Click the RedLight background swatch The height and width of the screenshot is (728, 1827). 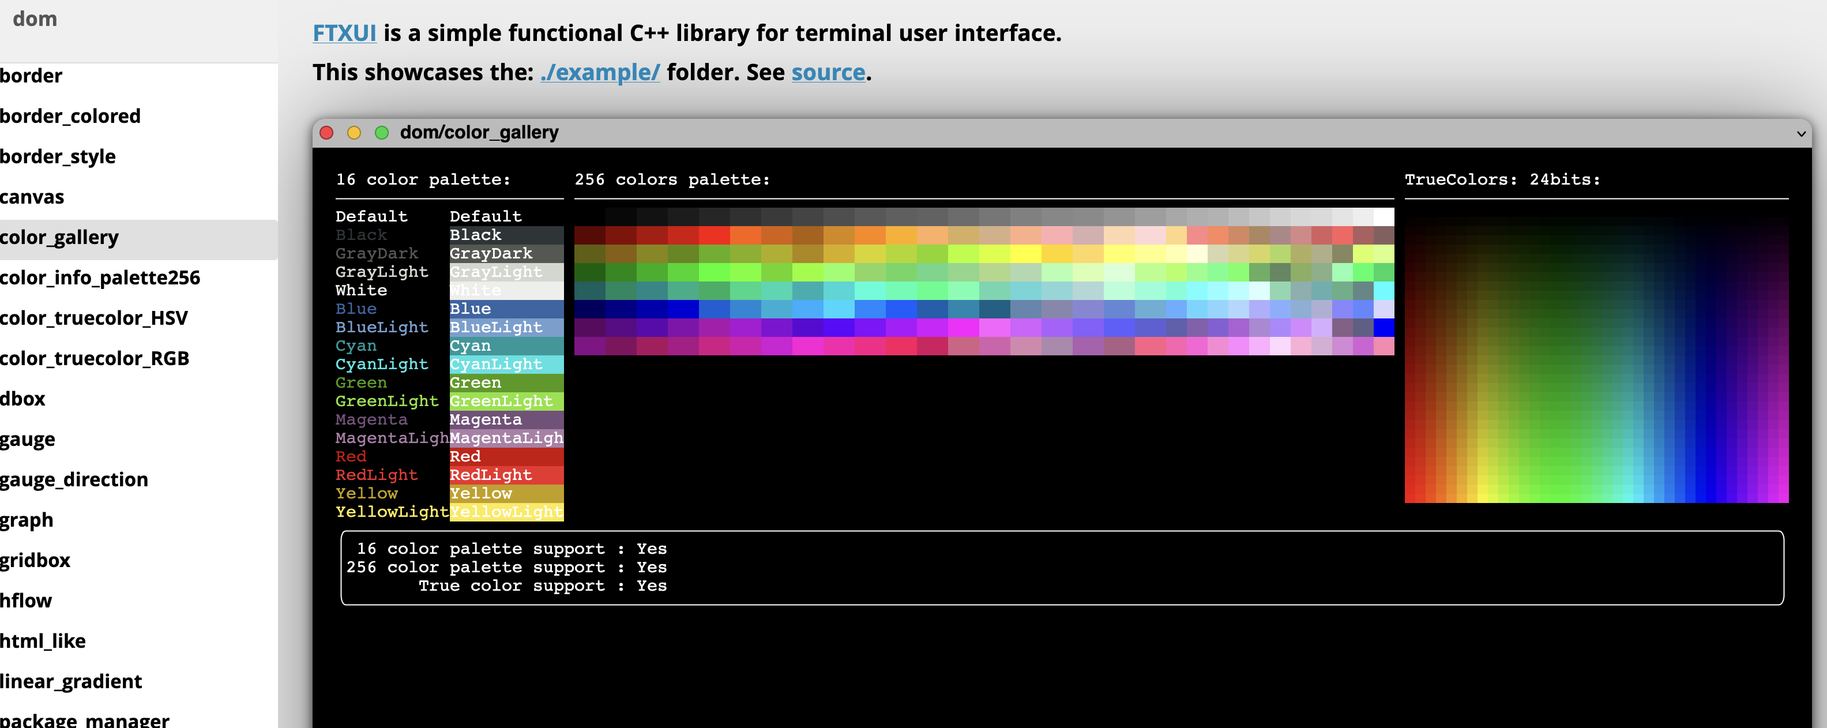(x=506, y=475)
